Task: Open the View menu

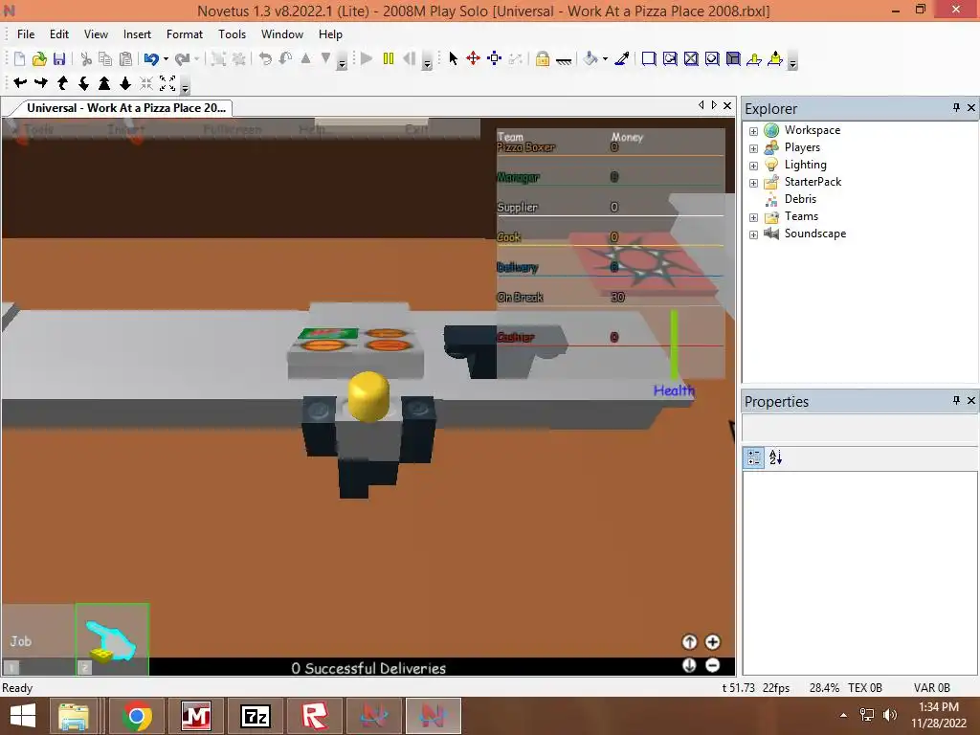Action: coord(96,34)
